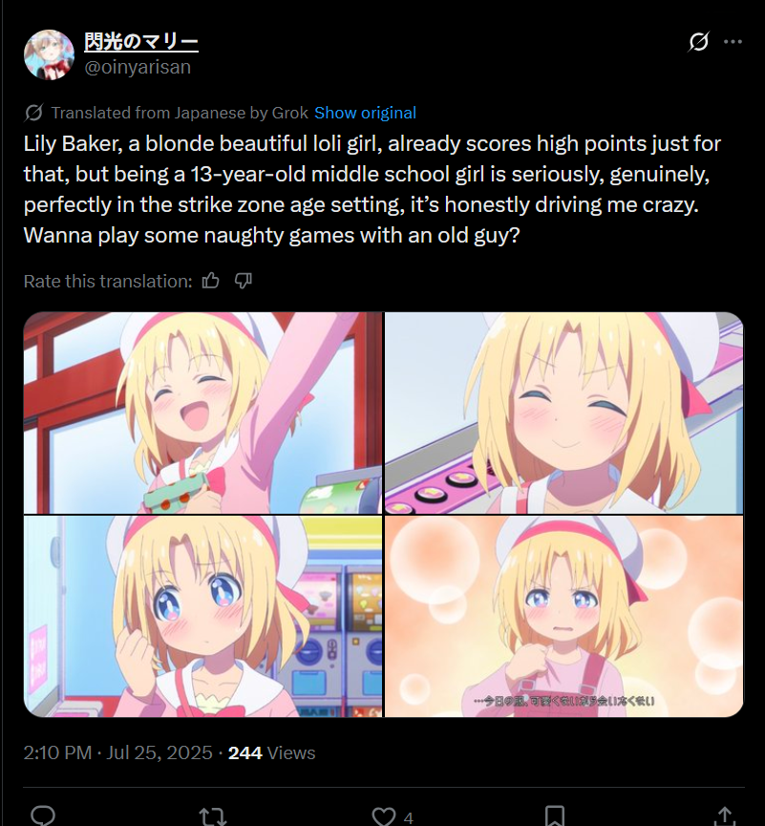Click the reply speech bubble icon
The height and width of the screenshot is (826, 765).
pyautogui.click(x=43, y=816)
